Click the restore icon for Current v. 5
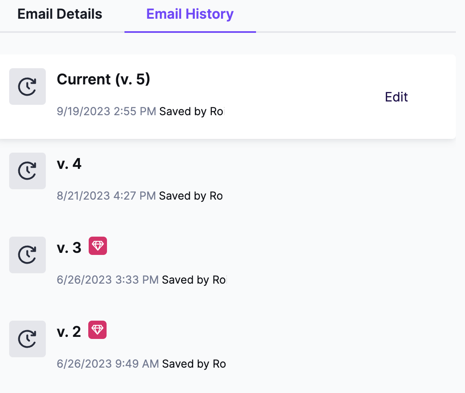Viewport: 465px width, 393px height. coord(27,87)
